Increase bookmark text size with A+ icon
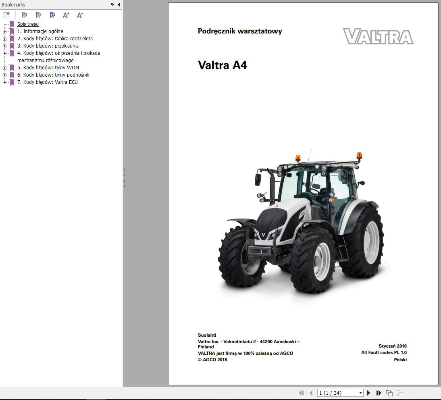Screen dimensions: 441x400 (66, 15)
